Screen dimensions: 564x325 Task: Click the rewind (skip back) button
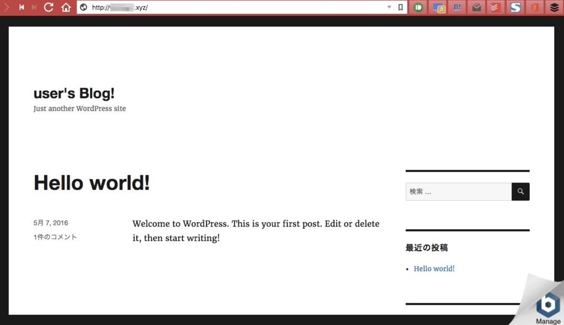[21, 7]
